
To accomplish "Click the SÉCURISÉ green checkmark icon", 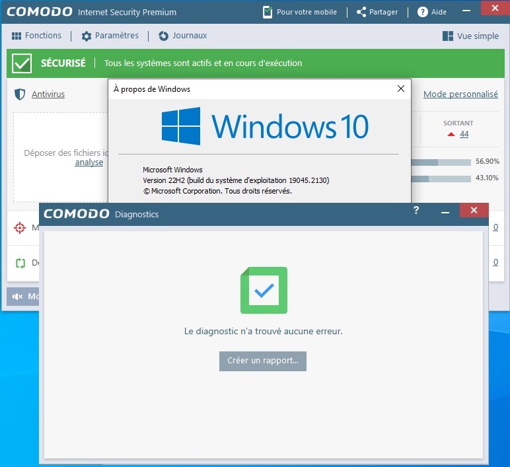I will [x=22, y=63].
